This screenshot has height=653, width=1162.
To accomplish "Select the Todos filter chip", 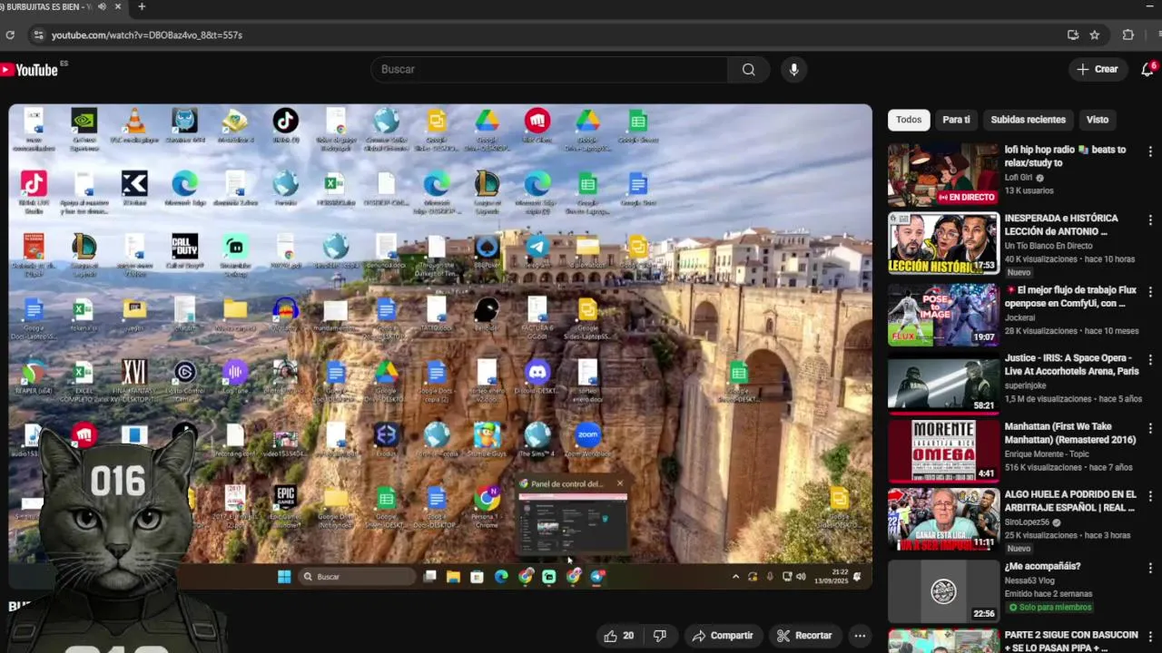I will click(x=909, y=120).
